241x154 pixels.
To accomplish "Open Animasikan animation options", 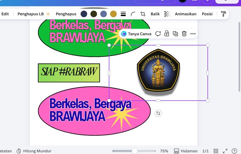I will [186, 14].
